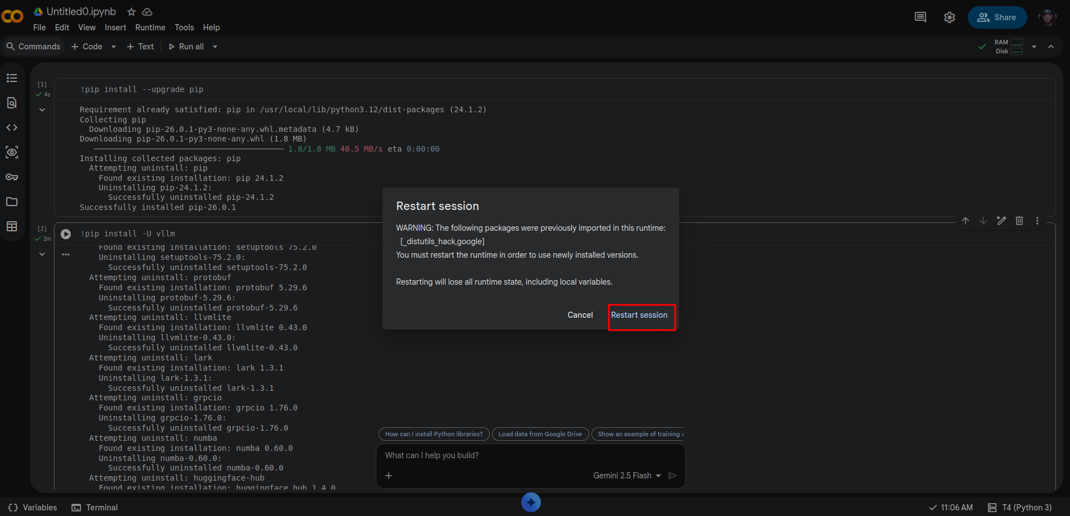Open the code snippets sidebar icon
This screenshot has width=1070, height=516.
12,127
